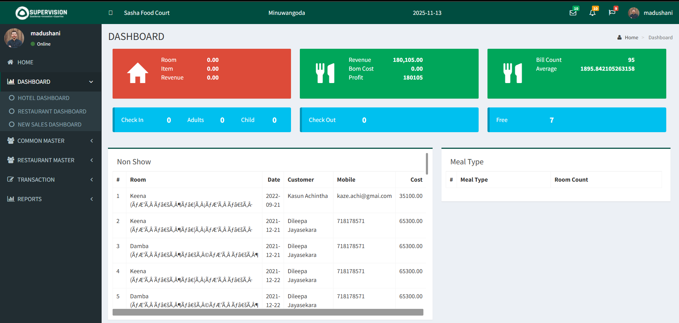Expand the RESTAURANT MASTER section
The width and height of the screenshot is (679, 323).
coord(46,160)
